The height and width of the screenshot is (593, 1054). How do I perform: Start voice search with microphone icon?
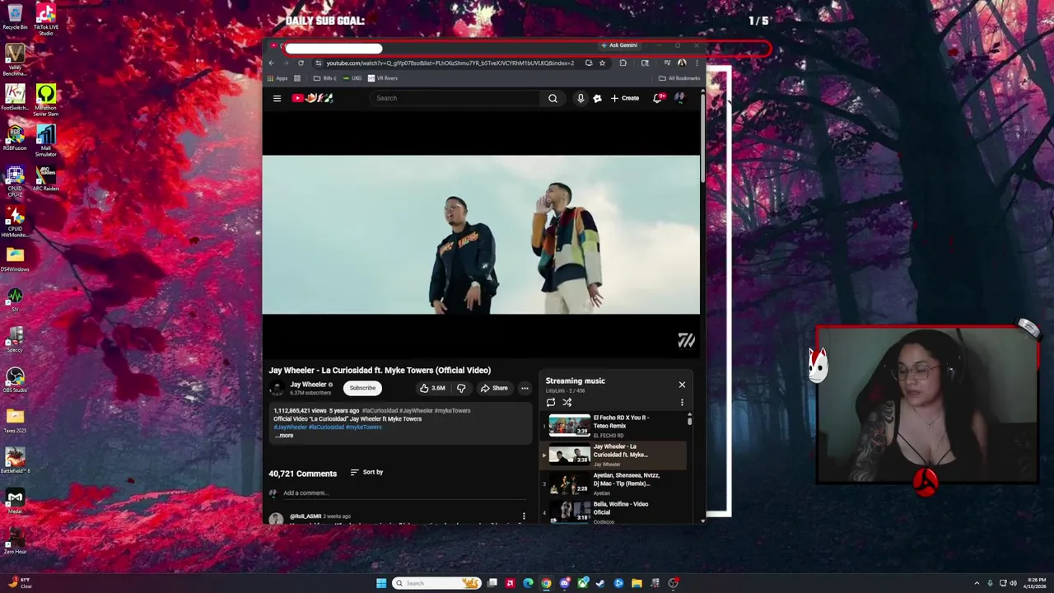coord(581,98)
